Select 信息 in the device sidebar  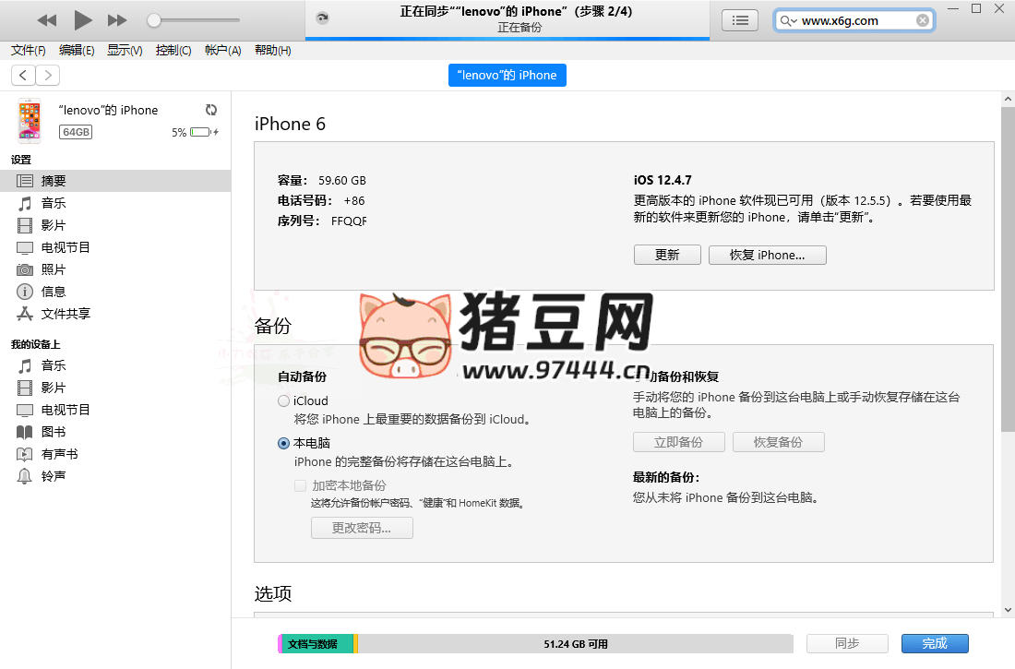coord(54,291)
